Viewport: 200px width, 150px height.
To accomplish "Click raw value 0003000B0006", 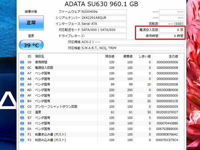I will point(167,90).
